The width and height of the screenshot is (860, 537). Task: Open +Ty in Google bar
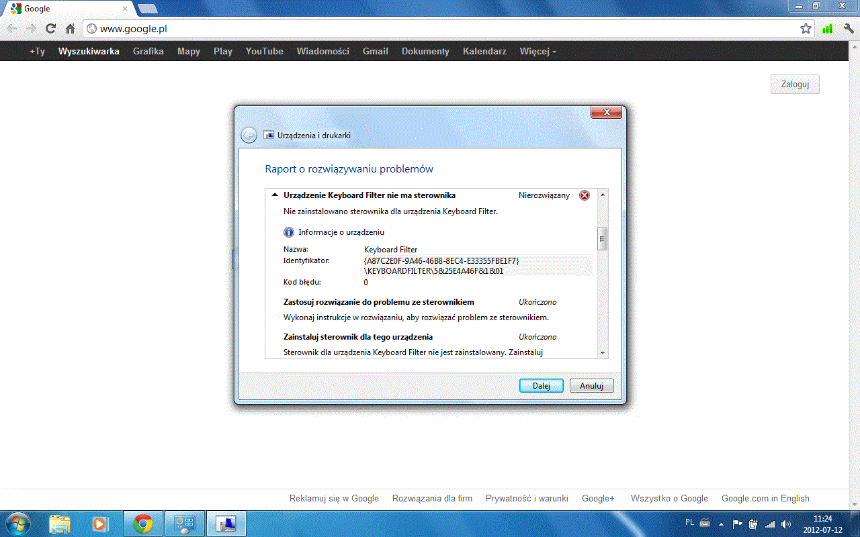37,51
